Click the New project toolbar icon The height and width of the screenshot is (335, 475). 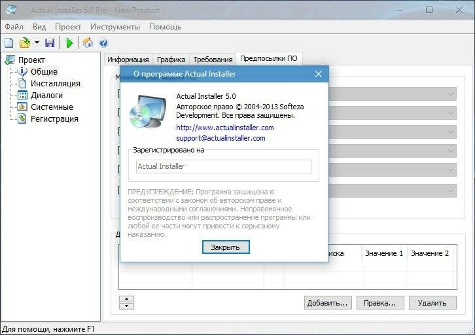click(x=9, y=43)
